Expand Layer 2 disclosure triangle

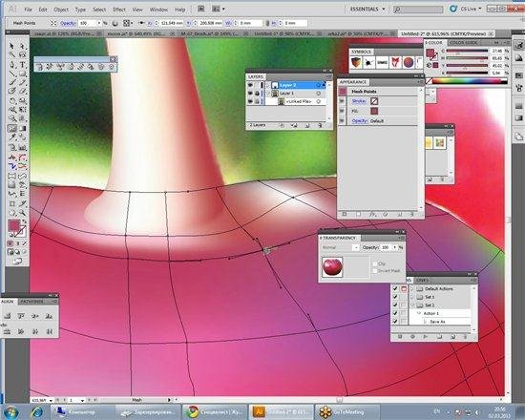(x=268, y=85)
